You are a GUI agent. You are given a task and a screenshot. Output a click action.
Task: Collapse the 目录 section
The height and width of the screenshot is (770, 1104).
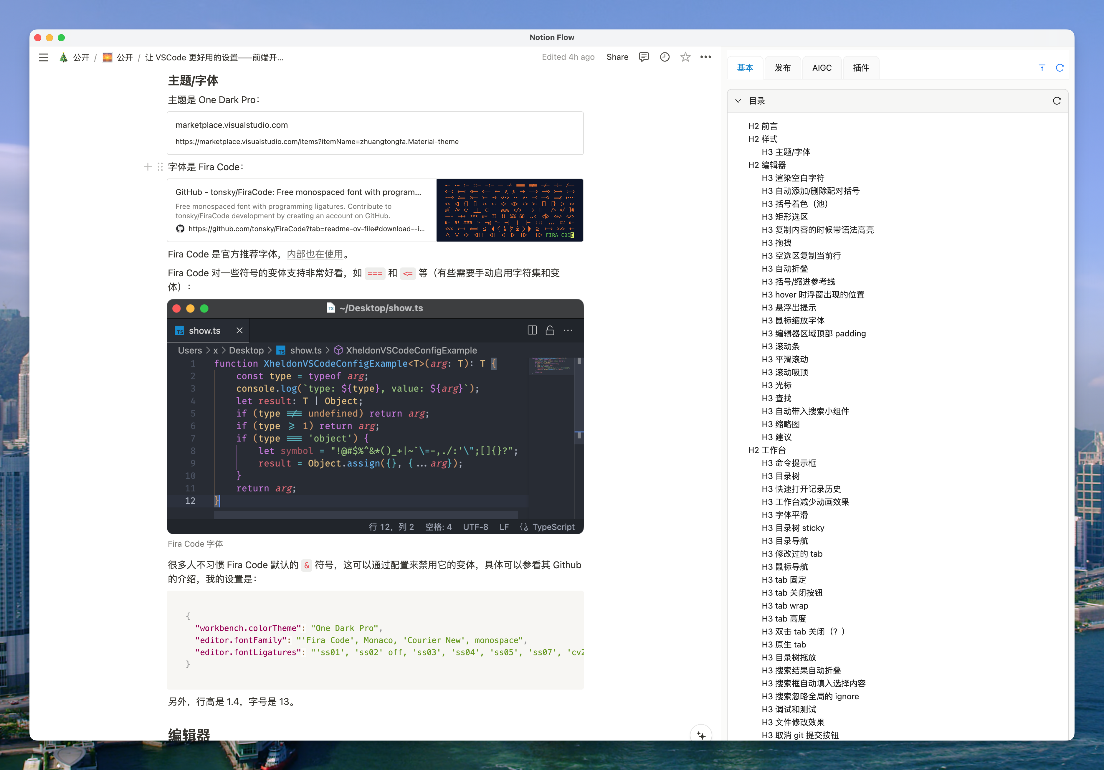click(x=738, y=100)
